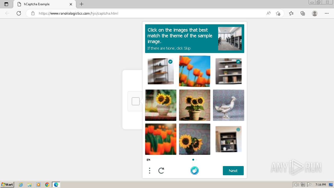Select the white chicken figurine image
Image resolution: width=334 pixels, height=188 pixels.
tap(229, 105)
